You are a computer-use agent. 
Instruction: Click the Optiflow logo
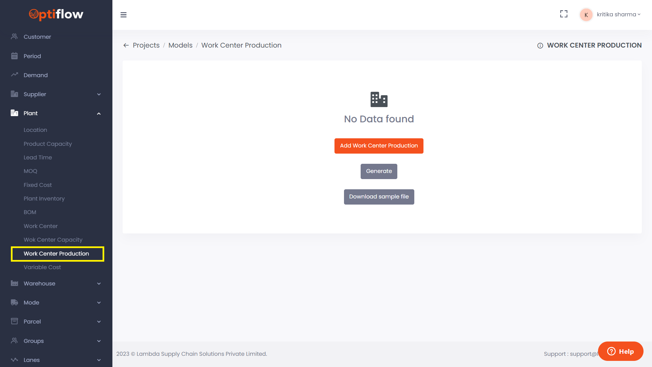[x=56, y=14]
